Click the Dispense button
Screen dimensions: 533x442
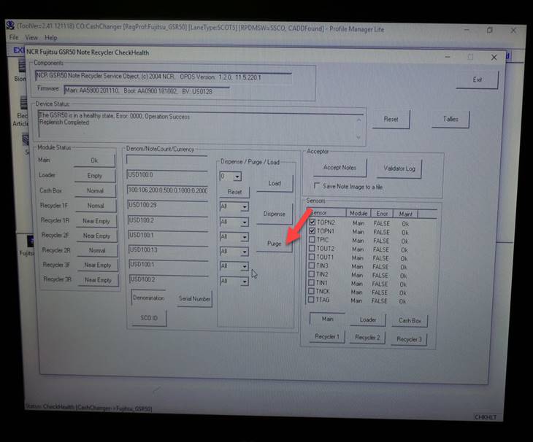pos(274,214)
